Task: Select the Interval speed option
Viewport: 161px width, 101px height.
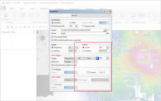Action: click(52, 51)
